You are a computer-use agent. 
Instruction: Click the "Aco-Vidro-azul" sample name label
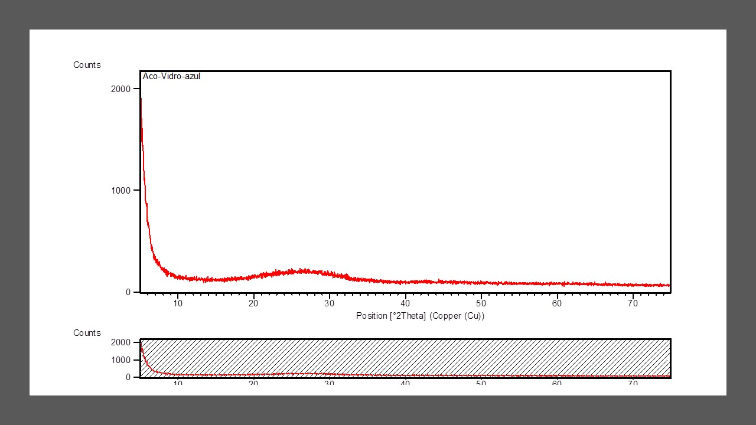point(171,77)
